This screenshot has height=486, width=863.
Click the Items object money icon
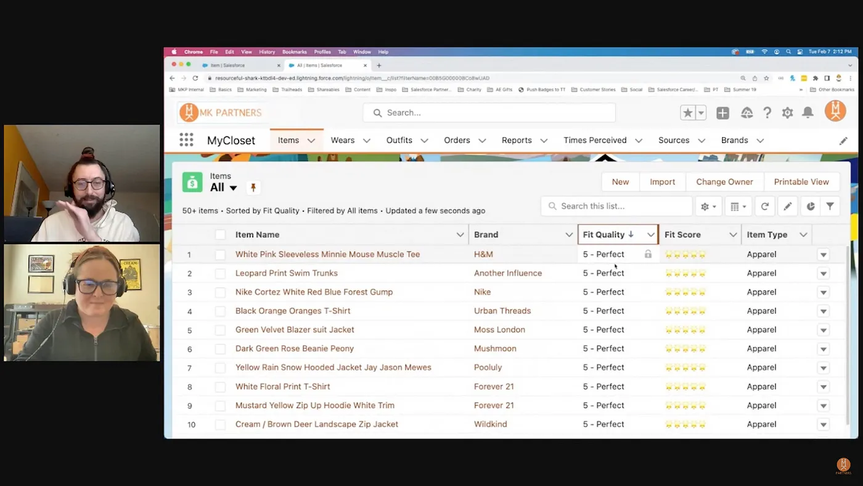(x=192, y=182)
